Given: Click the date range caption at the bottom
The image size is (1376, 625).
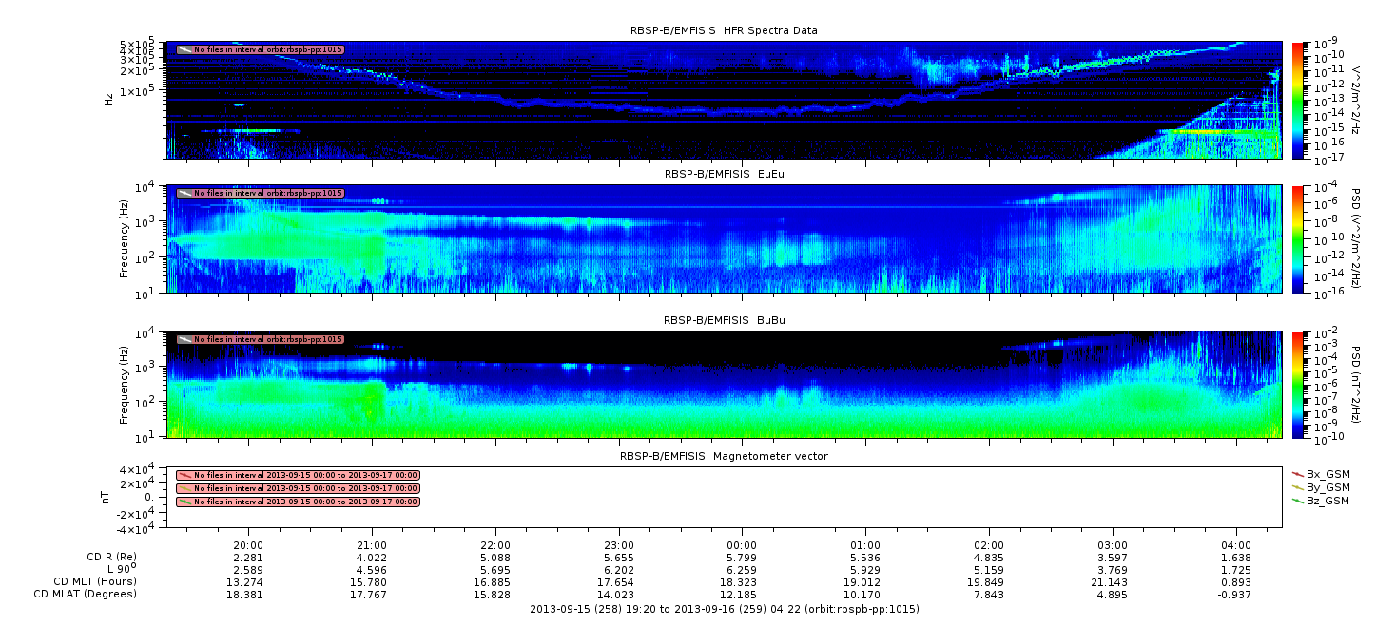Looking at the screenshot, I should [x=724, y=608].
